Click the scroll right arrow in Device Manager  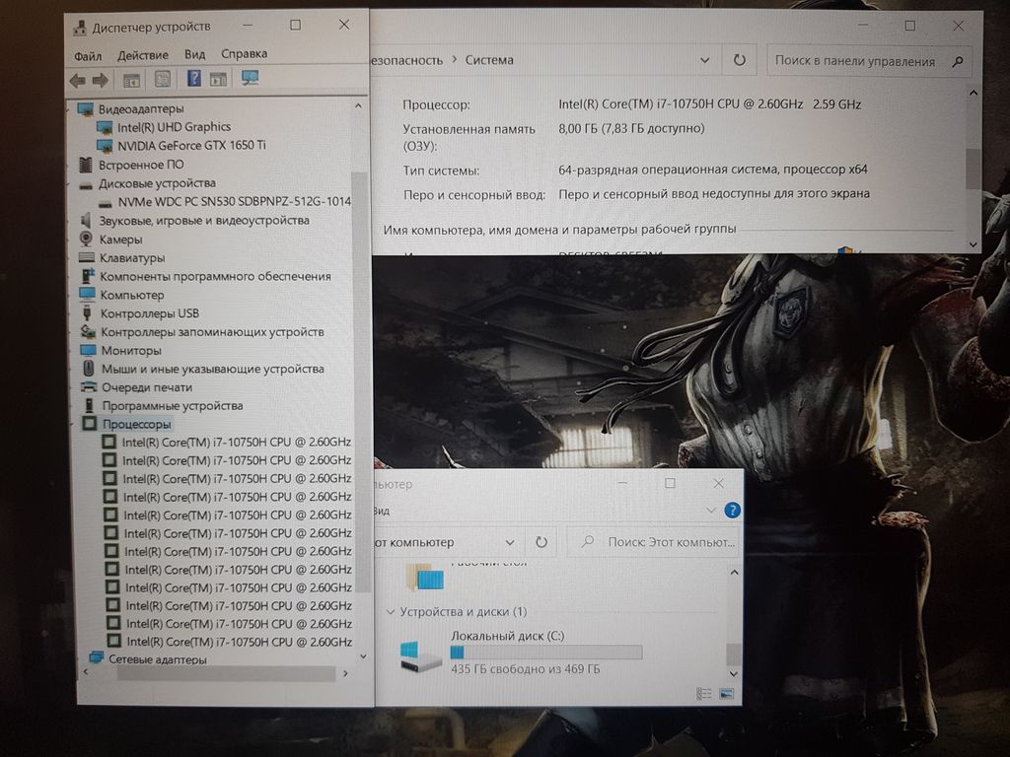345,673
